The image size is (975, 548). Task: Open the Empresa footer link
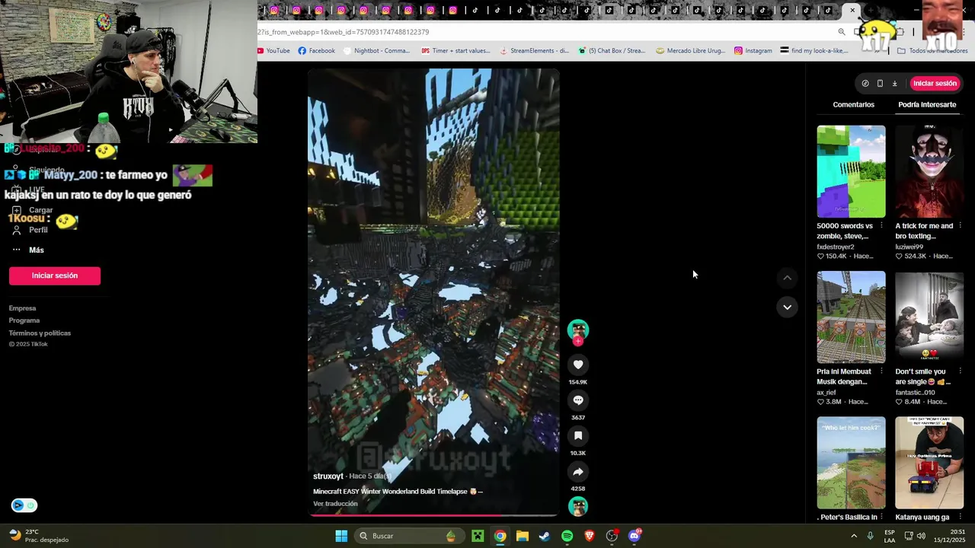pos(22,308)
